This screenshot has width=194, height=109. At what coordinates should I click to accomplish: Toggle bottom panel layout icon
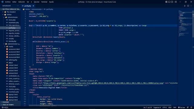point(169,2)
